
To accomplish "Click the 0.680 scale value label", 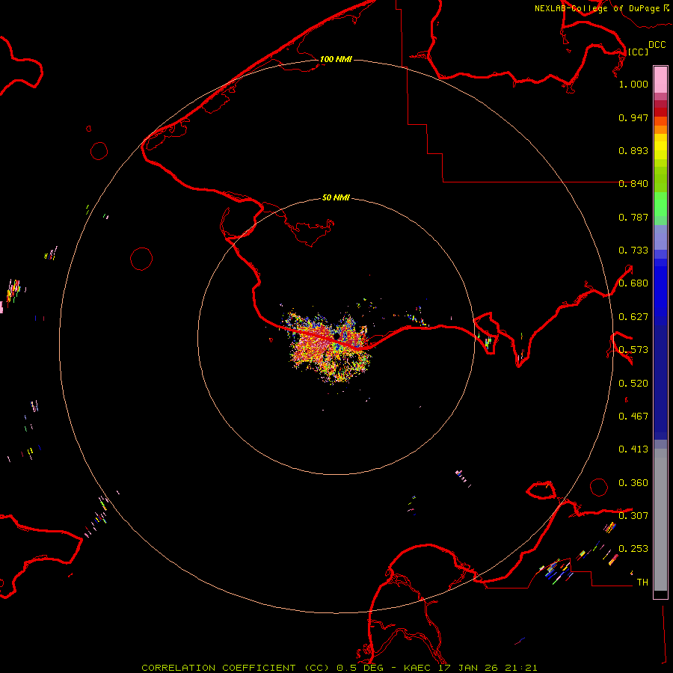I will tap(633, 283).
